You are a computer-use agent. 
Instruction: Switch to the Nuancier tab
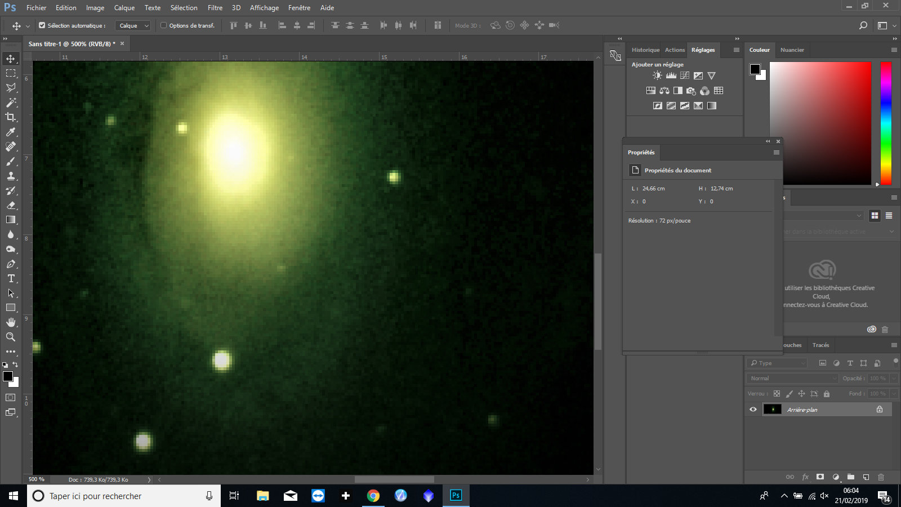click(792, 50)
